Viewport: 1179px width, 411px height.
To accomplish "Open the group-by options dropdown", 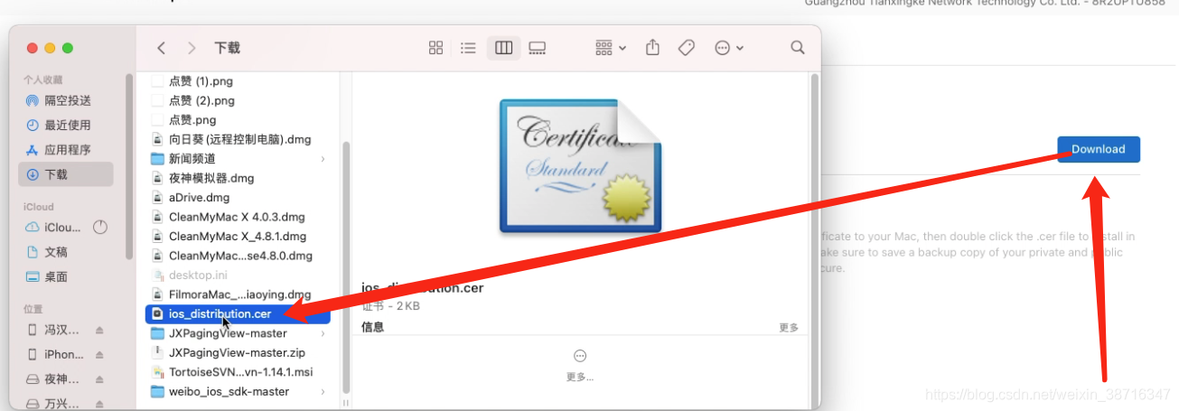I will [611, 48].
